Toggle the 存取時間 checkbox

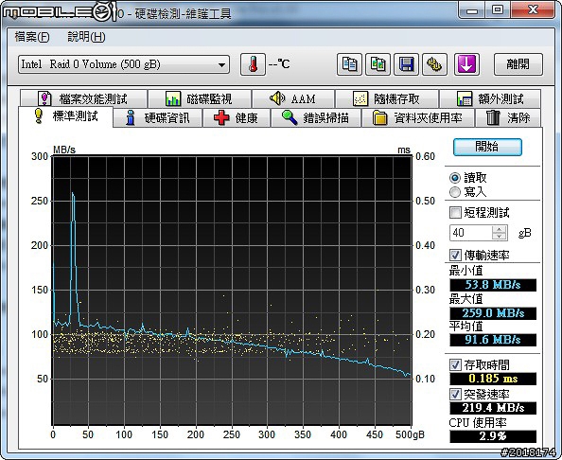coord(455,365)
